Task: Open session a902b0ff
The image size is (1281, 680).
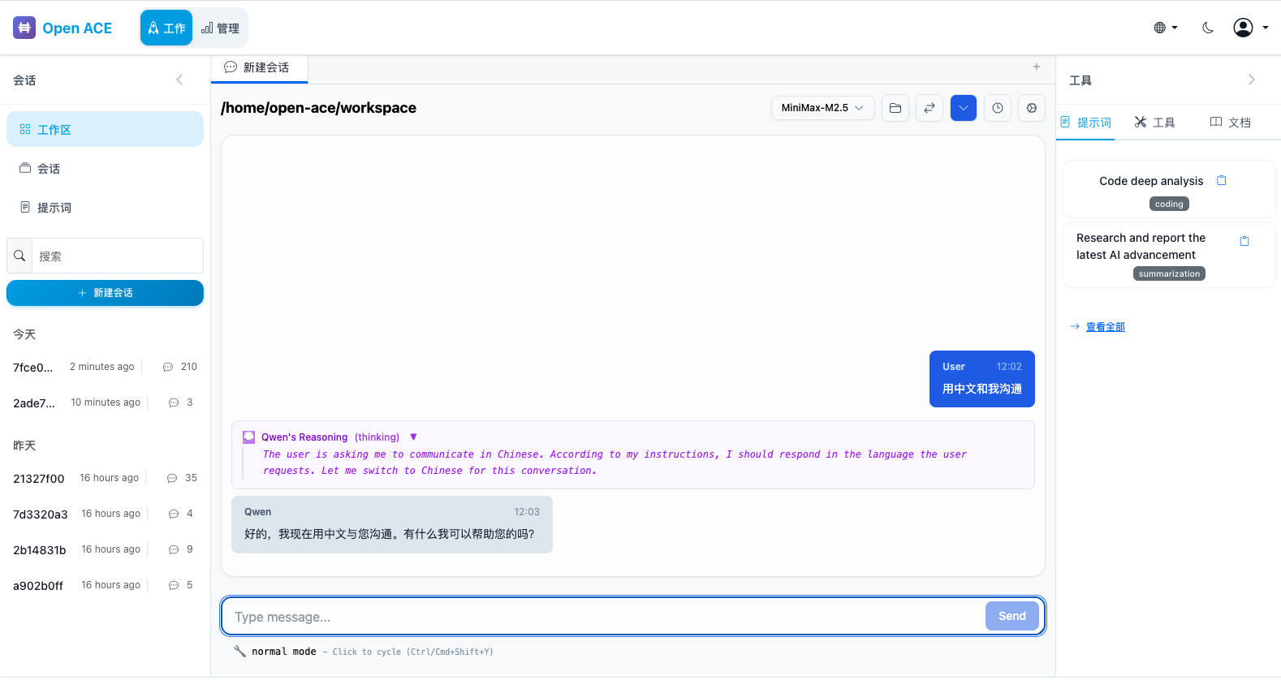Action: coord(105,585)
